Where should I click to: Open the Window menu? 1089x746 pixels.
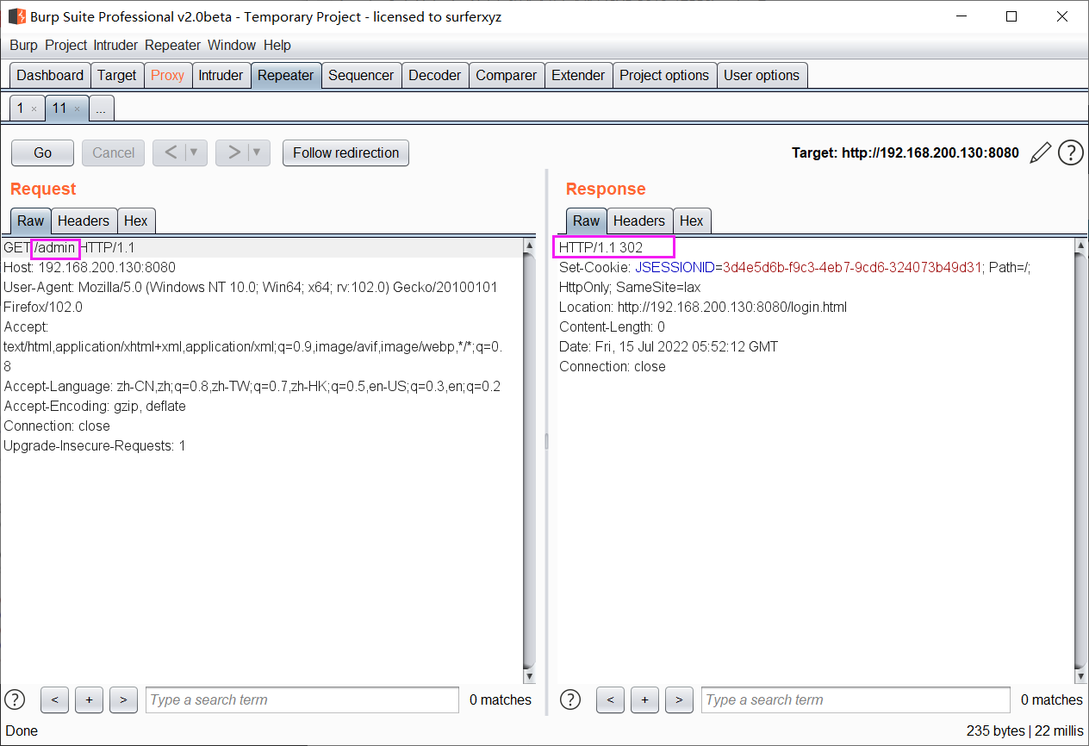232,45
